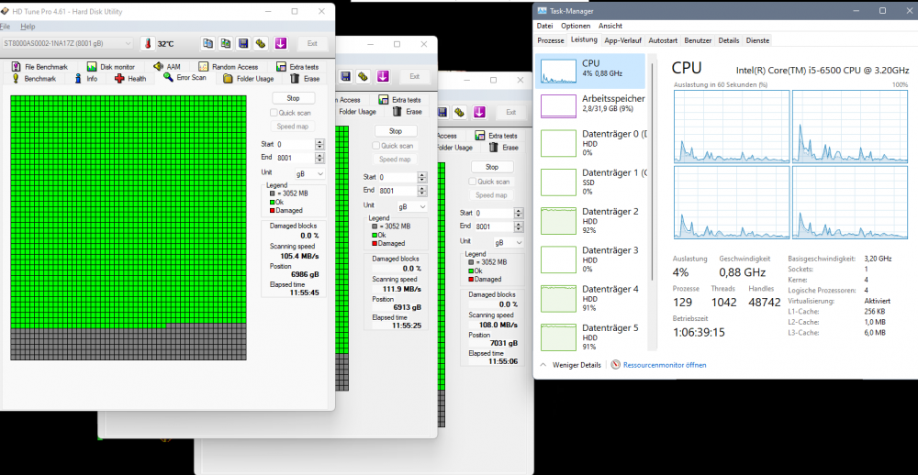Screen dimensions: 918x475
Task: Open Datei menu in Task-Manager
Action: [545, 26]
